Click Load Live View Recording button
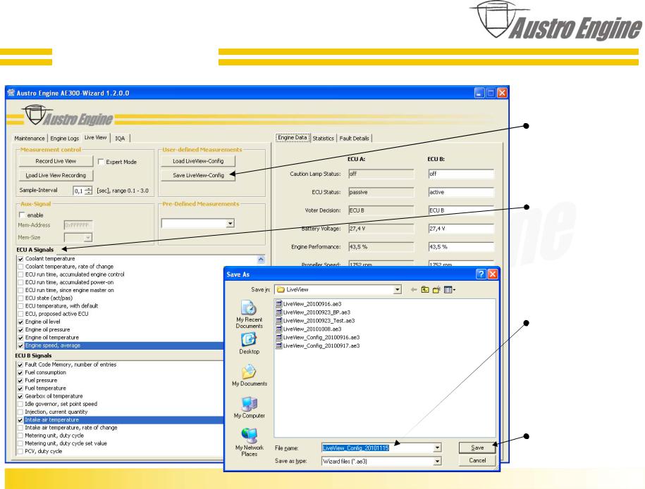Screen dimensions: 645x489 click(x=56, y=175)
